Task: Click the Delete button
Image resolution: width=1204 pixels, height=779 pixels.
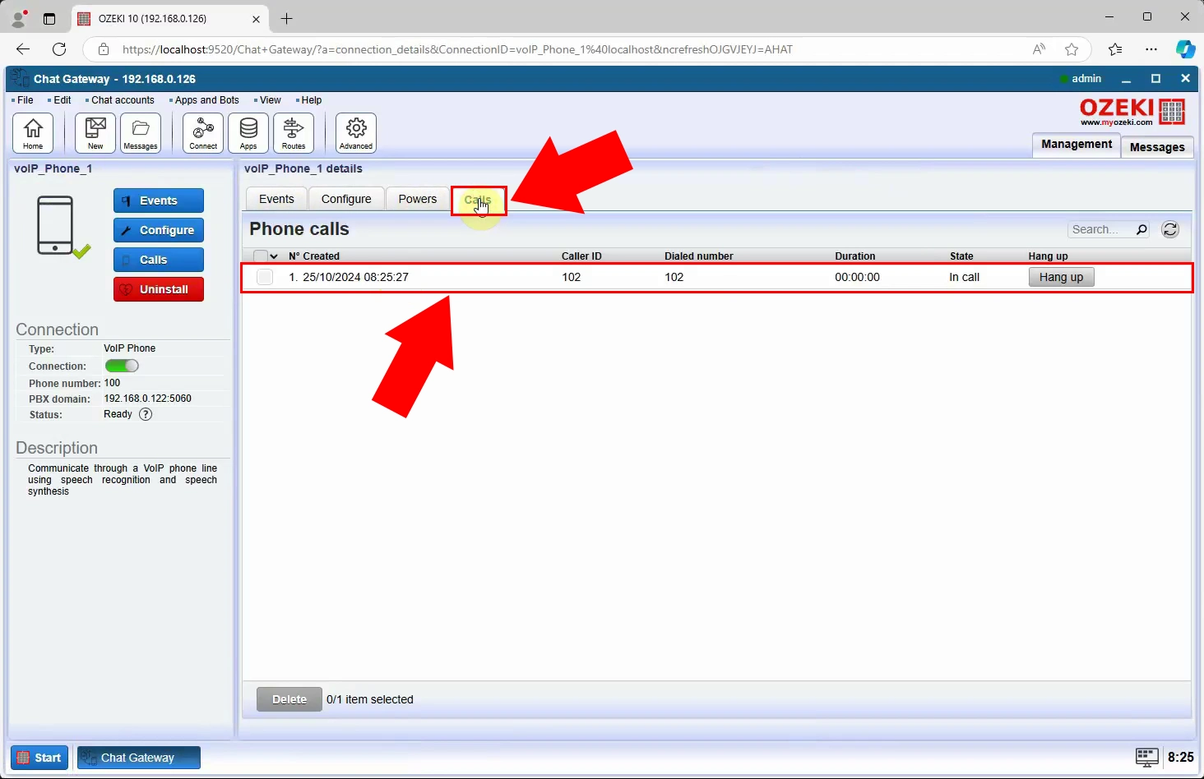Action: (289, 699)
